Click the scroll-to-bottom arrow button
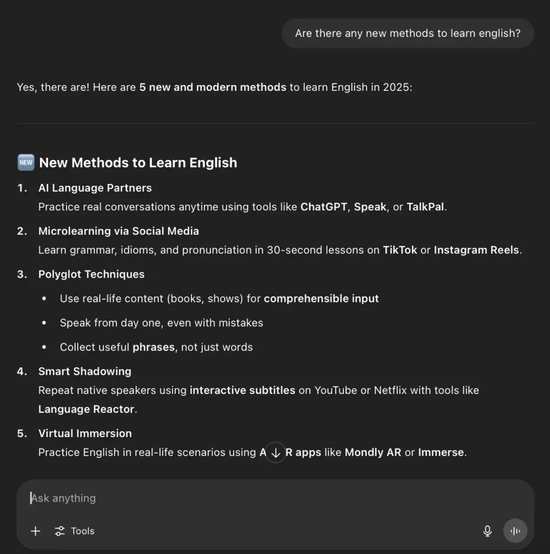 point(275,452)
